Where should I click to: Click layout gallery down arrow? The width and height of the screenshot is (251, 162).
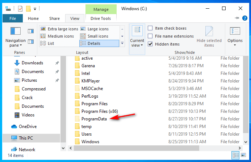(x=122, y=36)
